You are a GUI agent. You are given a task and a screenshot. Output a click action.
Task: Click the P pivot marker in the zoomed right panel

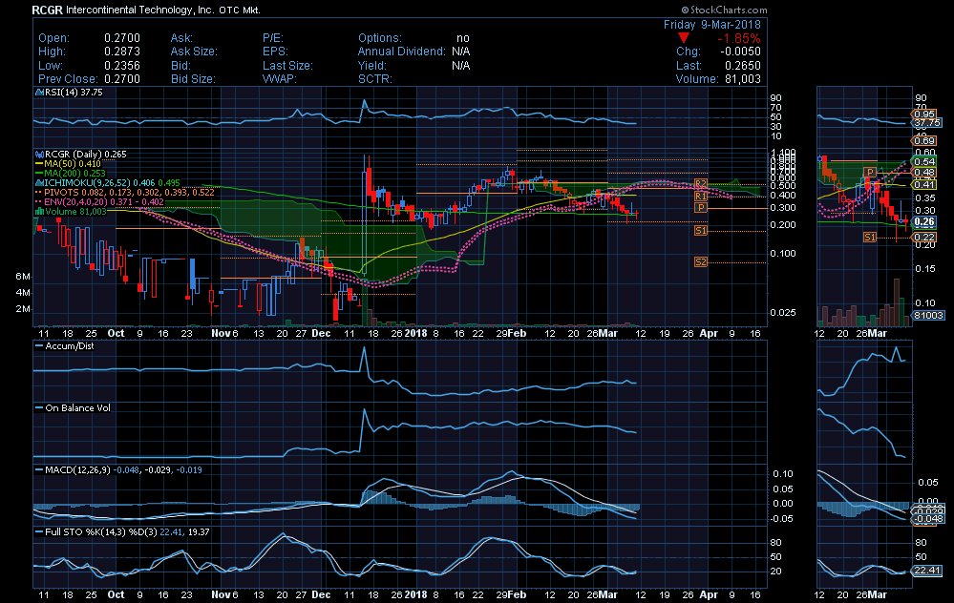870,172
